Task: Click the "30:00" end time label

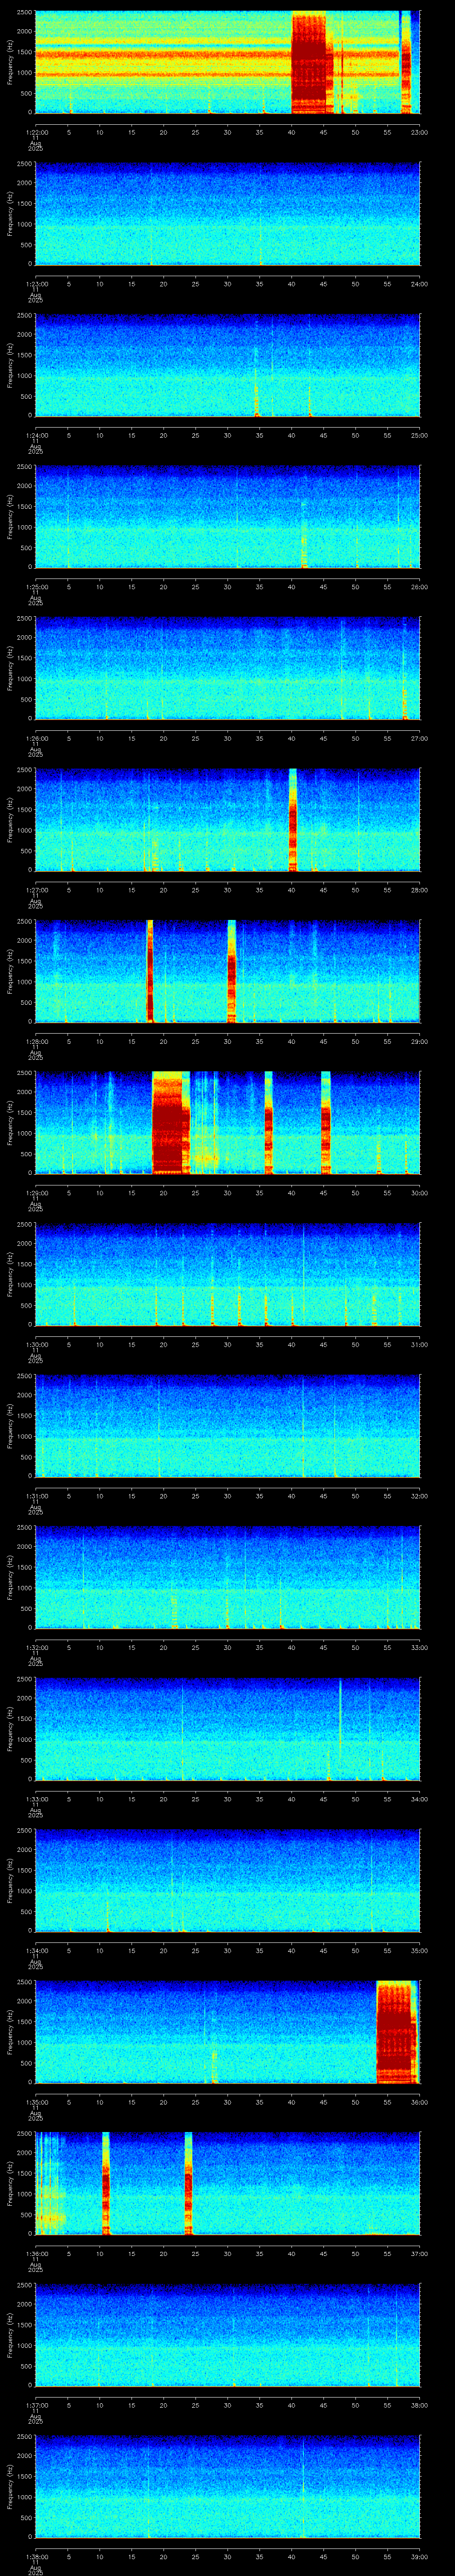Action: click(x=419, y=1193)
